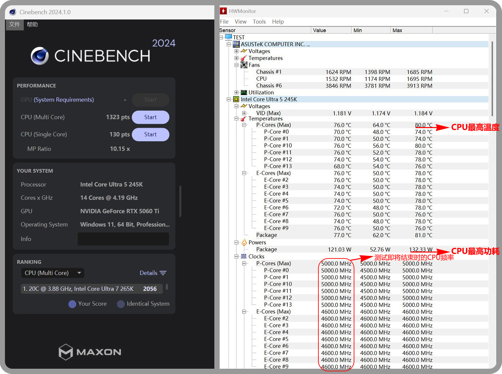Click the Intel Core Ultra 5 chip icon
This screenshot has height=374, width=502.
(x=236, y=99)
